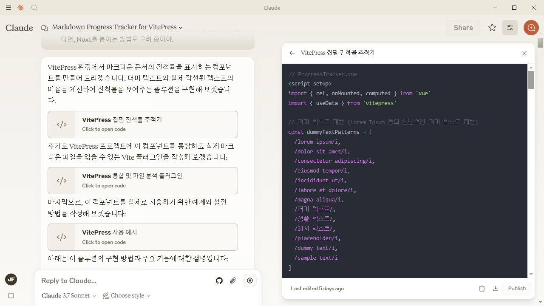Viewport: 544px width, 306px height.
Task: Click the '/lorem ipsum/i,' code line
Action: tap(317, 142)
